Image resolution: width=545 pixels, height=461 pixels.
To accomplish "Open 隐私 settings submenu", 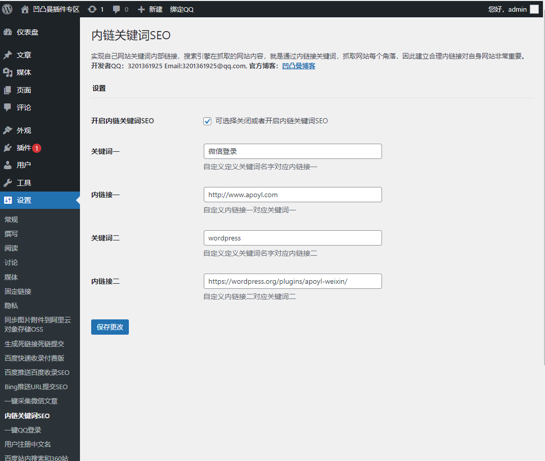I will point(11,306).
